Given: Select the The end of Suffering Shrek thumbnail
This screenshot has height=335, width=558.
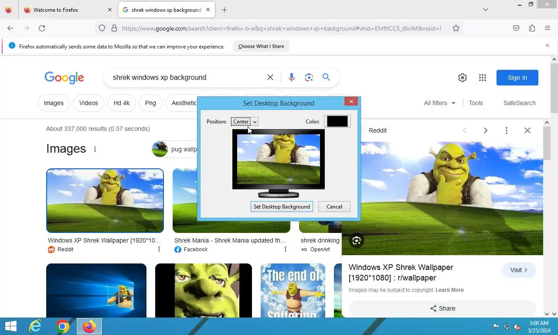Looking at the screenshot, I should [293, 290].
